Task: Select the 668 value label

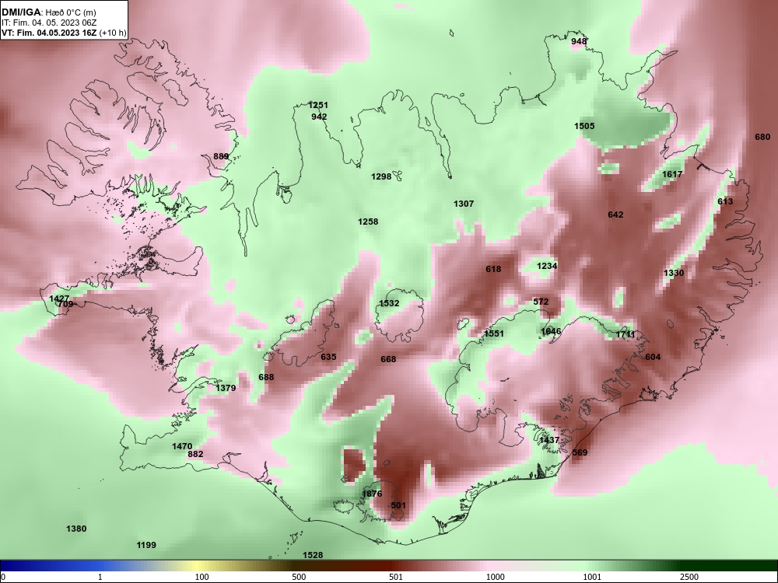Action: click(388, 359)
